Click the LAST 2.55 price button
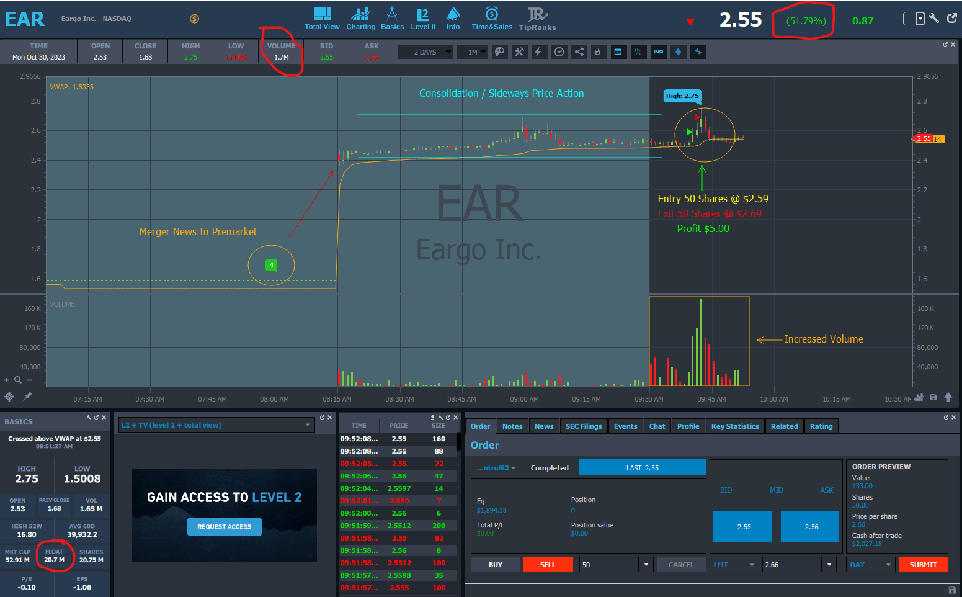 (643, 468)
